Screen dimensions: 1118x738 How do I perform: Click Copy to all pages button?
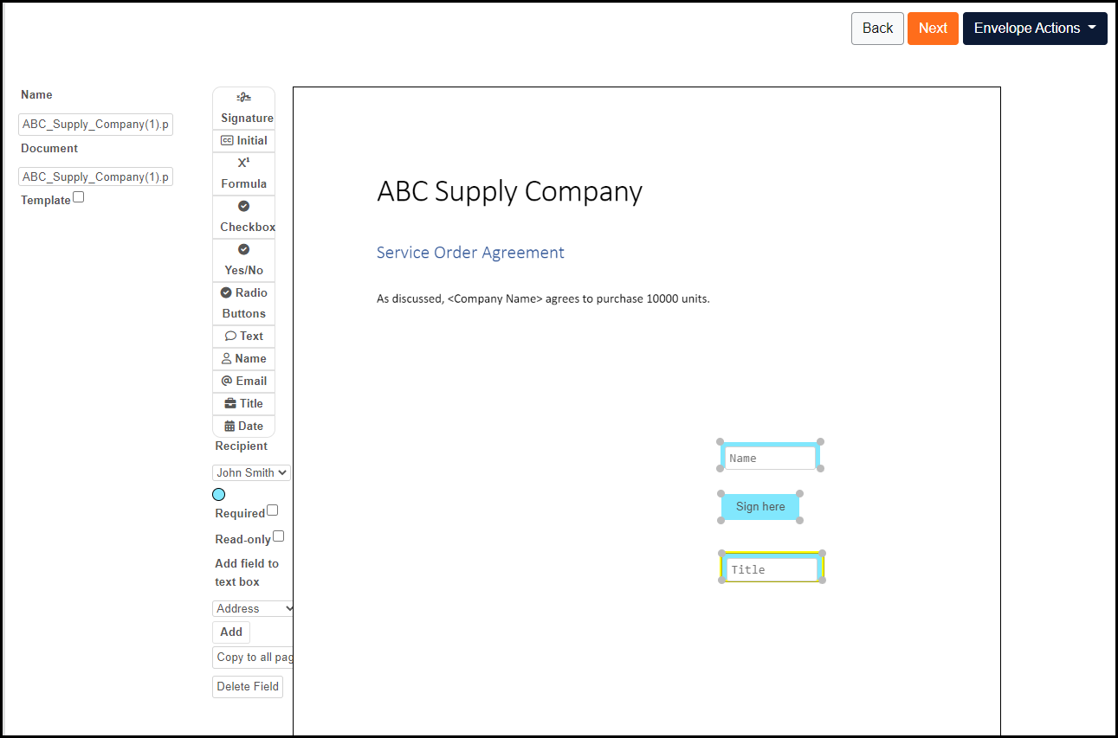coord(253,658)
